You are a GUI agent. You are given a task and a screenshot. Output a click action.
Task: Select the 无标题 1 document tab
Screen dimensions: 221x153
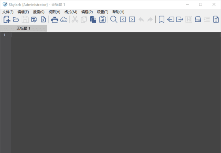pos(23,28)
